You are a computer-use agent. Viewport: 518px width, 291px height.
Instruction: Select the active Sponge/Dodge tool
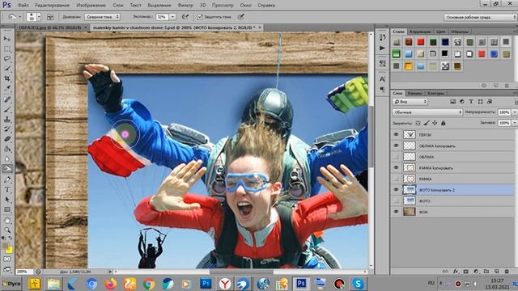click(7, 169)
